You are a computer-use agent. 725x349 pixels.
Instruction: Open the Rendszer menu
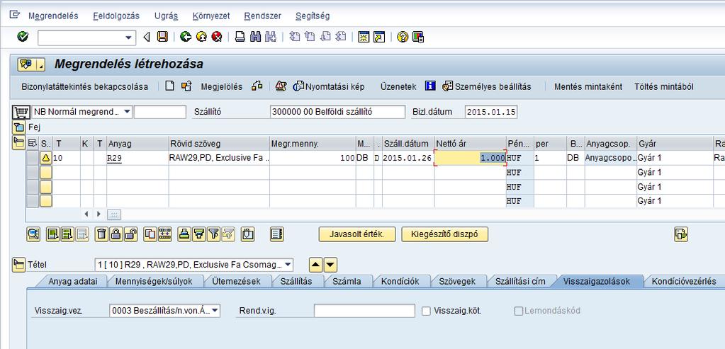coord(263,16)
